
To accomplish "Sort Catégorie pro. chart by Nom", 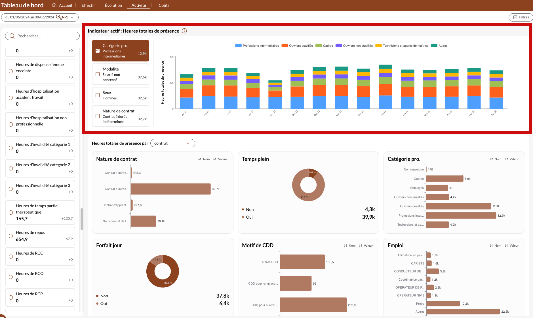I will click(495, 159).
